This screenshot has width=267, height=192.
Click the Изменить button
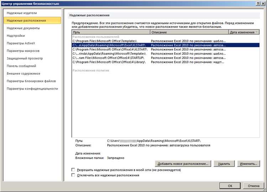coord(248,164)
